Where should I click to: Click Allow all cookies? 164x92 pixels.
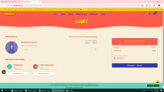pos(150,86)
